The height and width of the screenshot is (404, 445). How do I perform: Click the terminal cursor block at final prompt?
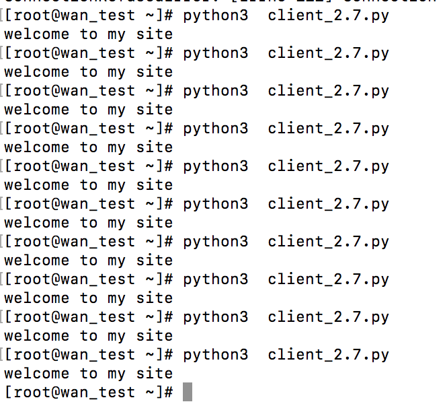tap(188, 391)
